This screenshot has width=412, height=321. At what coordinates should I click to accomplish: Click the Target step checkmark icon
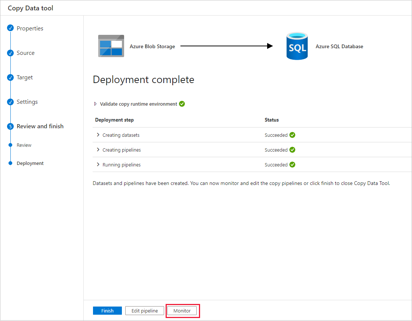10,77
